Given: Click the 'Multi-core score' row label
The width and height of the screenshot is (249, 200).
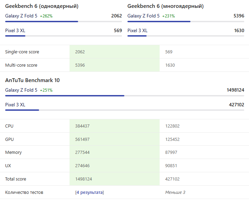Looking at the screenshot, I should (21, 65).
